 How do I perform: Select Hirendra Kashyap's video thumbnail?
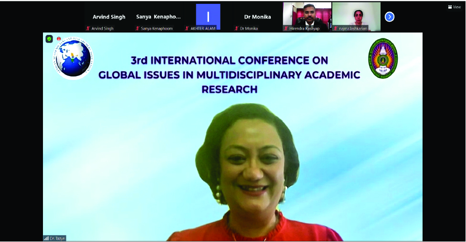[x=307, y=14]
